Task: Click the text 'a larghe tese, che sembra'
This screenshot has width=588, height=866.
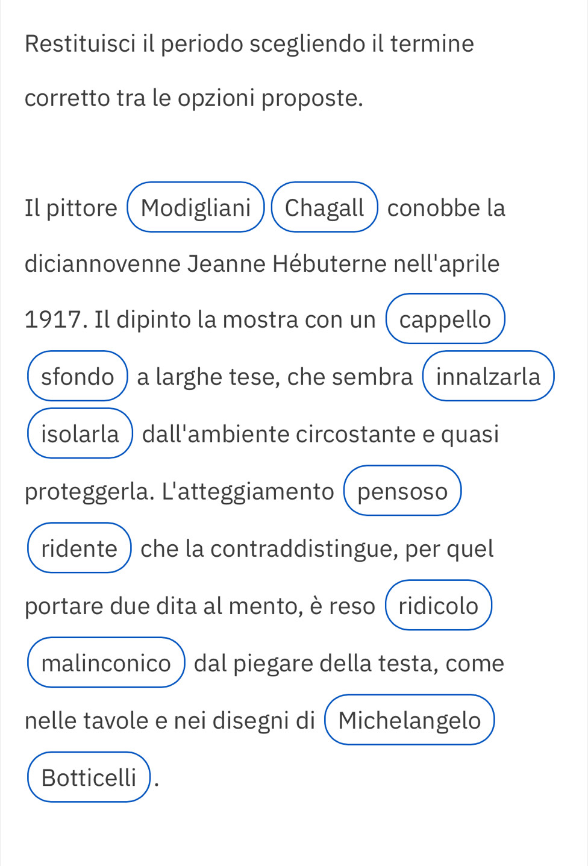Action: (x=275, y=377)
